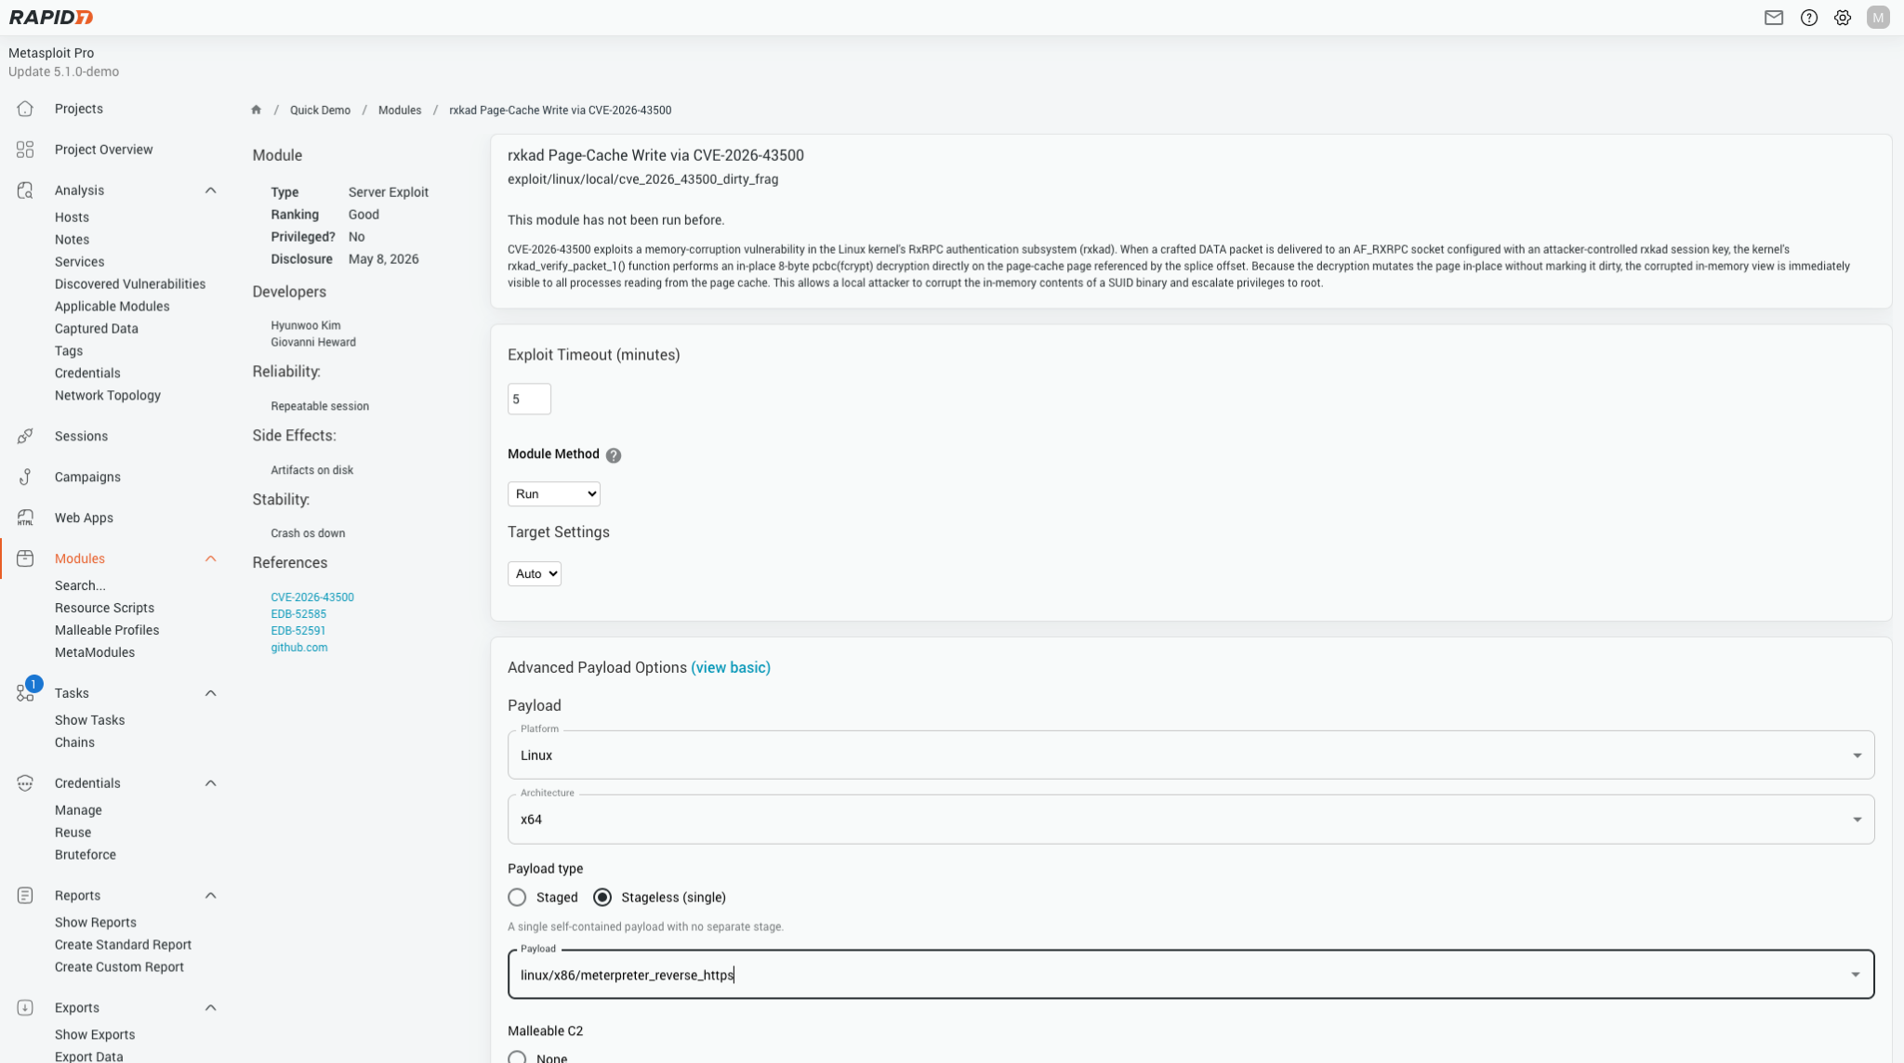Open Services under Analysis

(79, 262)
